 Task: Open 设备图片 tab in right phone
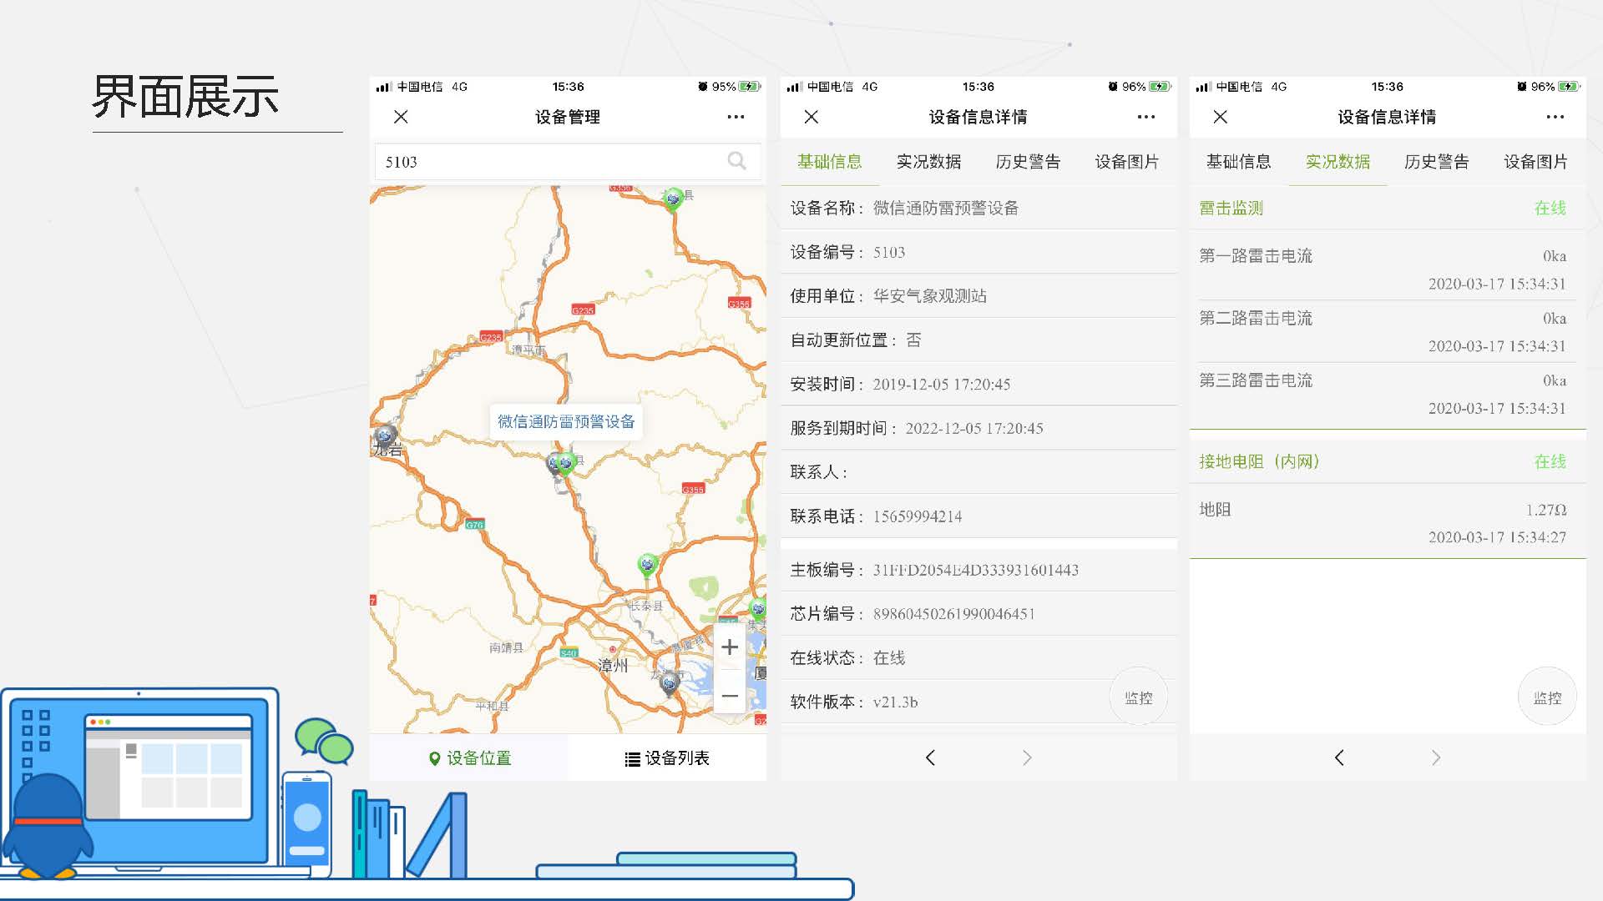click(1535, 161)
